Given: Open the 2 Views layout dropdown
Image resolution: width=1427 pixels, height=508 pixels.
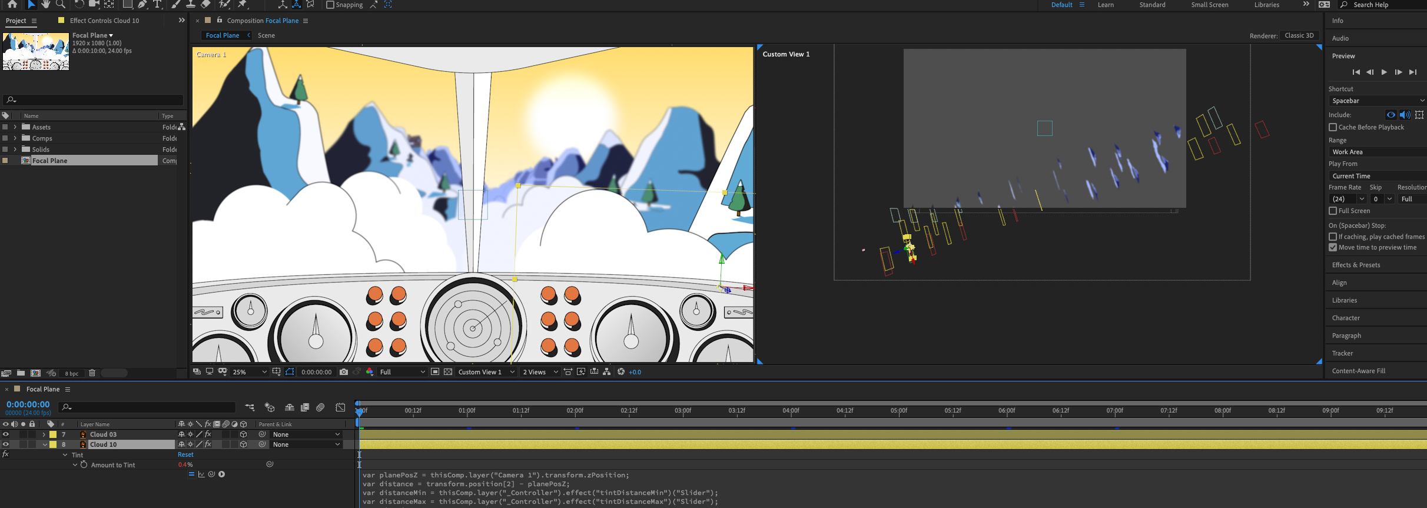Looking at the screenshot, I should click(540, 372).
